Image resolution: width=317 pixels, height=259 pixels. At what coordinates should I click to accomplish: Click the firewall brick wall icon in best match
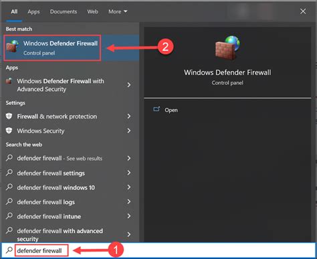click(x=13, y=46)
